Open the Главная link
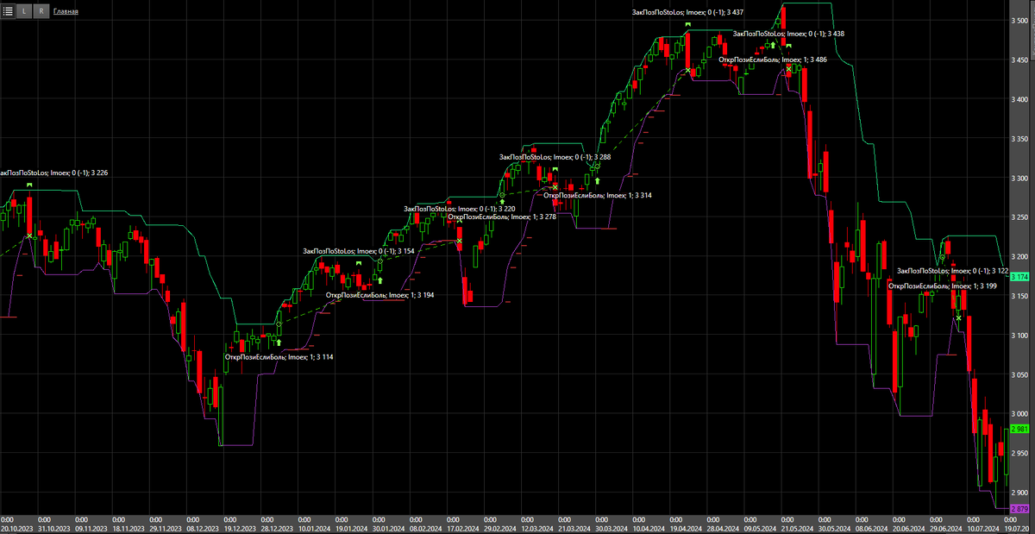Image resolution: width=1035 pixels, height=534 pixels. [x=66, y=12]
